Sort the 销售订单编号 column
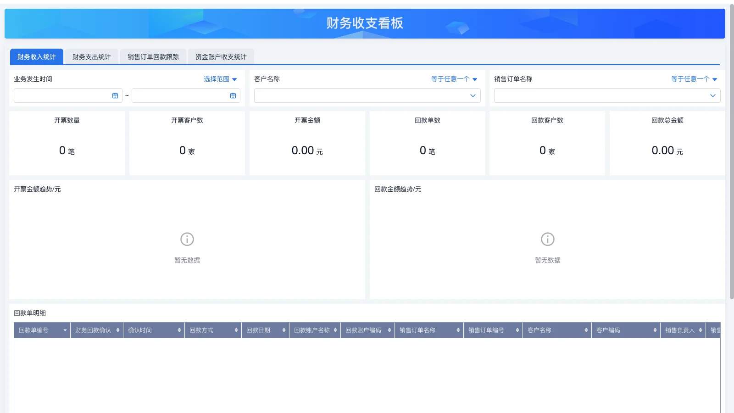The width and height of the screenshot is (734, 413). tap(518, 330)
